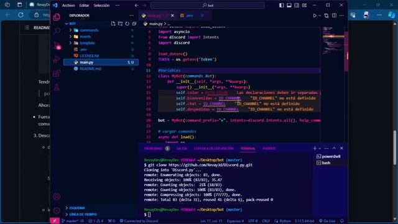Viewport: 398px width, 224px height.
Task: Select the powershell terminal instance
Action: (x=331, y=156)
